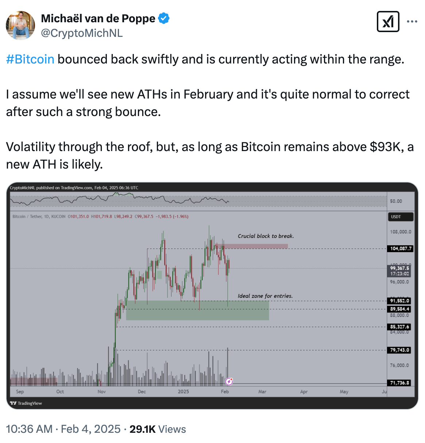Click the 104,087.7 price level label
This screenshot has height=443, width=425.
pyautogui.click(x=401, y=249)
